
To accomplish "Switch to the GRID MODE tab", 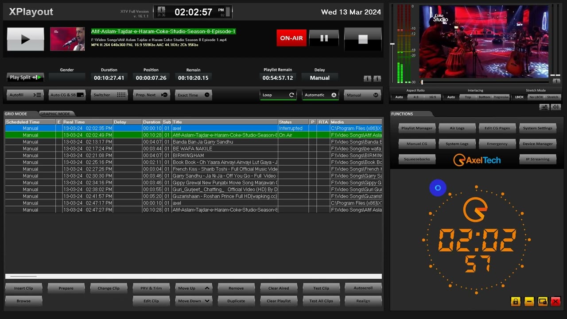I will [x=16, y=114].
